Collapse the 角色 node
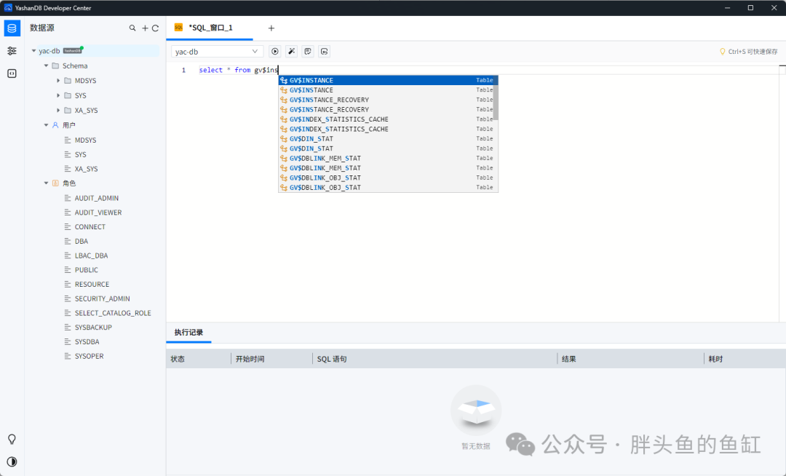This screenshot has width=786, height=476. pyautogui.click(x=46, y=183)
